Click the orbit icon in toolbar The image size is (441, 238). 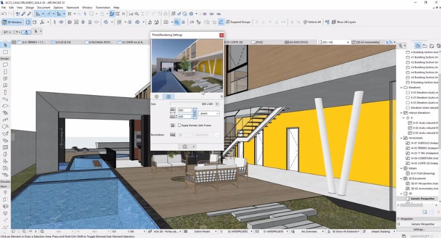61,22
